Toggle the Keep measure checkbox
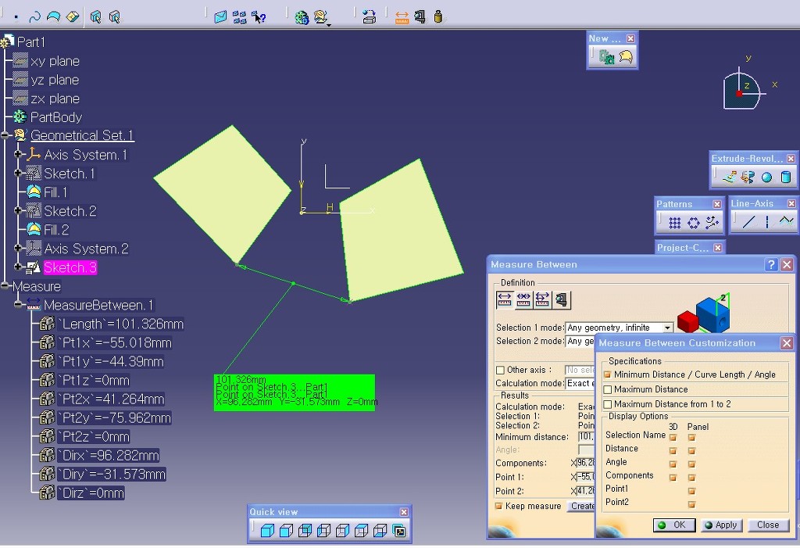The height and width of the screenshot is (548, 800). tap(499, 506)
